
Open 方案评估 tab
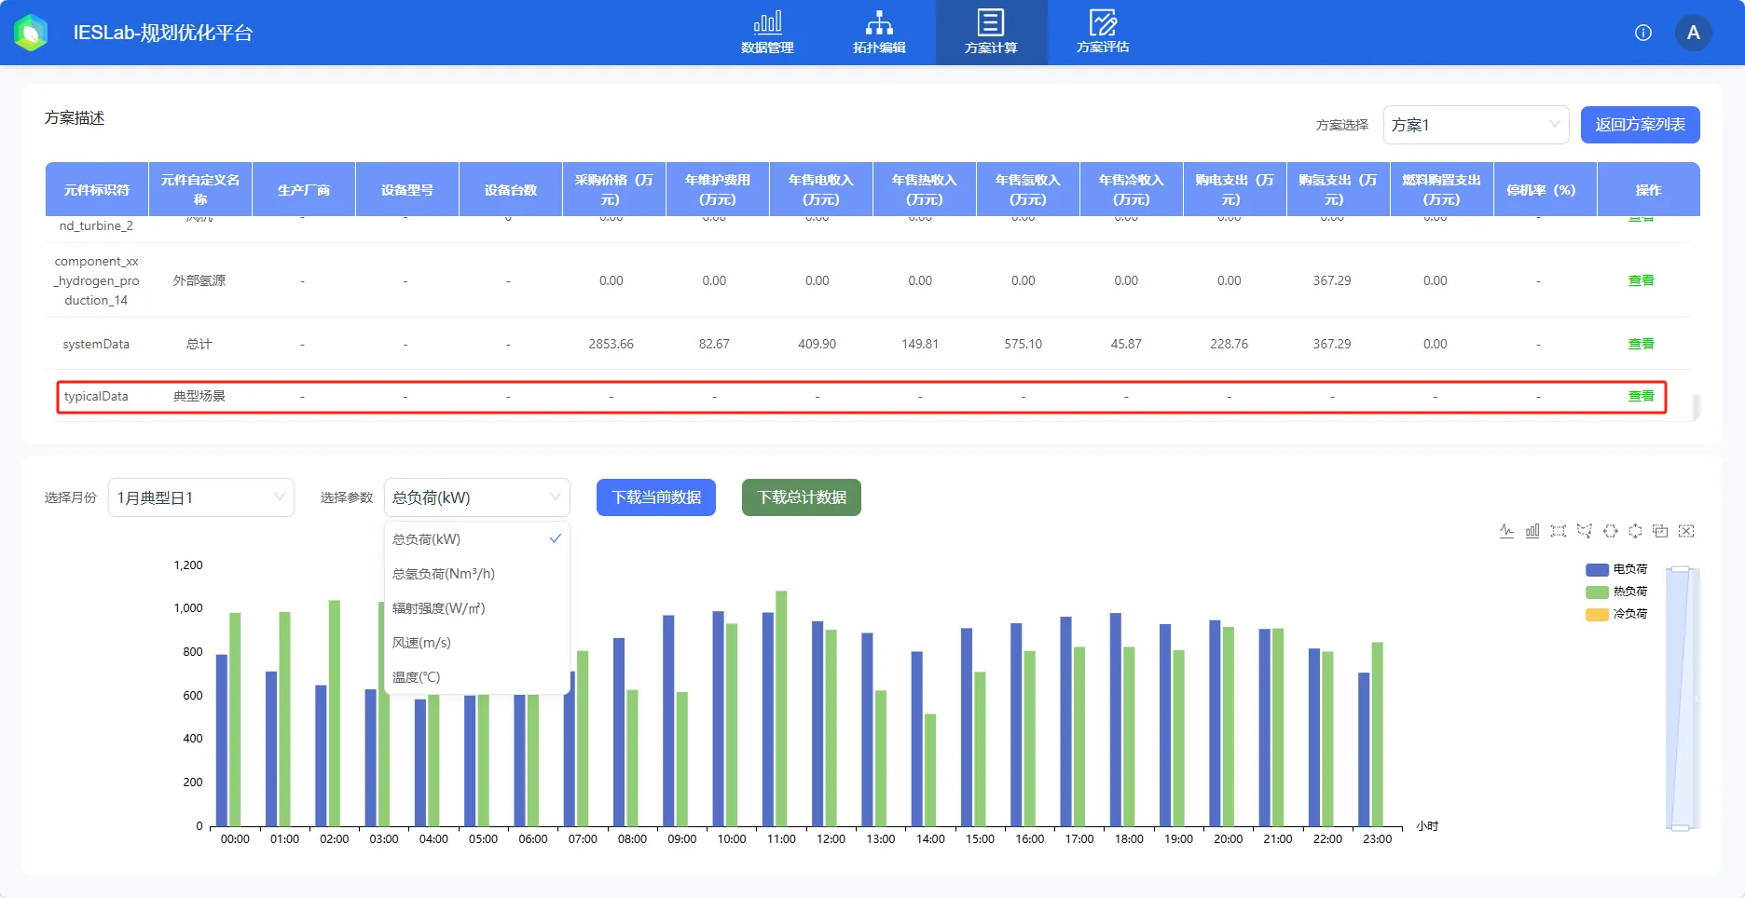click(1103, 33)
